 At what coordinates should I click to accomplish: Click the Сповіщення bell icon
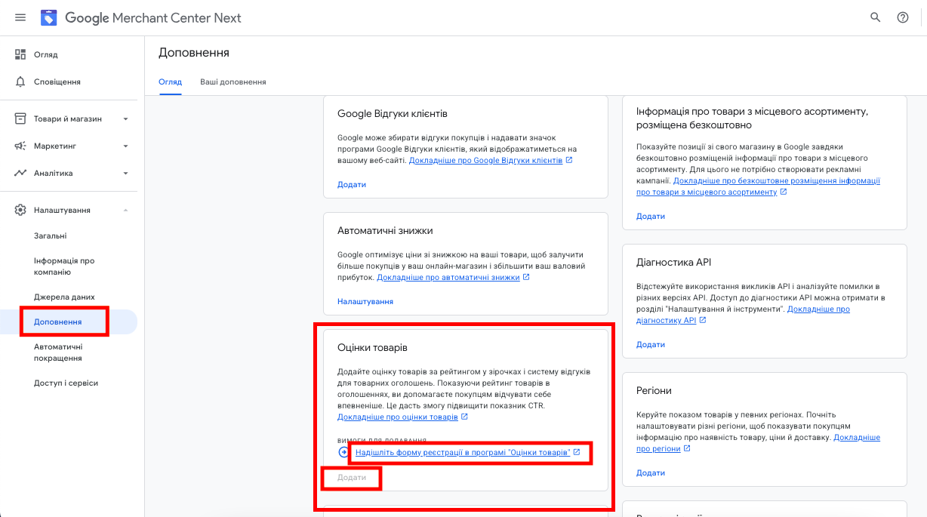click(20, 82)
